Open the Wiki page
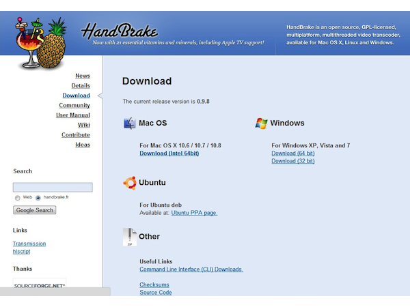This screenshot has height=307, width=410. click(x=84, y=125)
